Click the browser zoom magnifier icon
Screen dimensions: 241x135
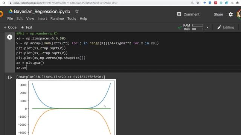point(192,3)
